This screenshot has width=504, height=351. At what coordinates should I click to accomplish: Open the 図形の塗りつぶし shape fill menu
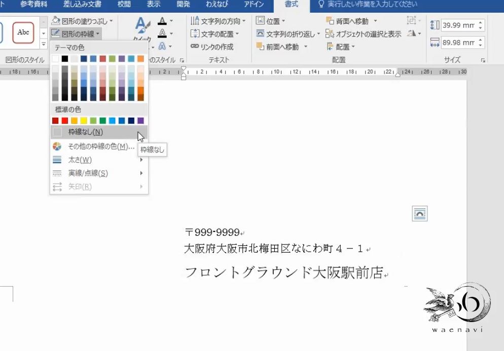pyautogui.click(x=82, y=21)
